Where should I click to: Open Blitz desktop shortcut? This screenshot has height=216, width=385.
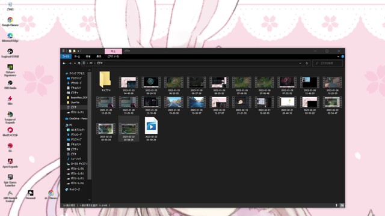click(x=10, y=100)
